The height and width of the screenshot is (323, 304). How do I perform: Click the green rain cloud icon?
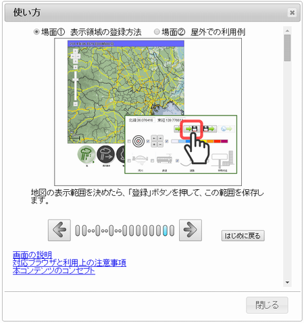point(86,154)
